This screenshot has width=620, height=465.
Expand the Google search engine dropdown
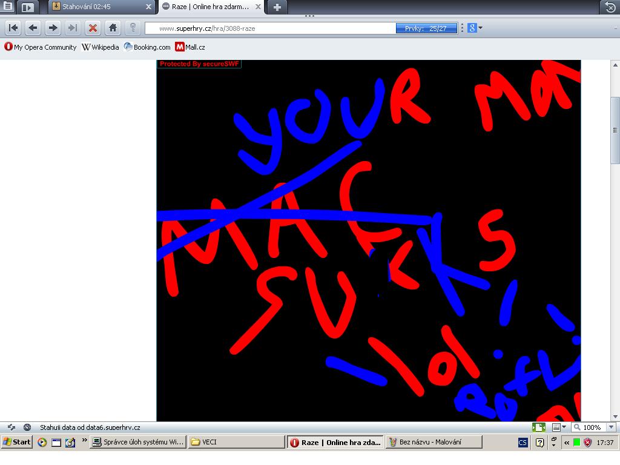(481, 28)
